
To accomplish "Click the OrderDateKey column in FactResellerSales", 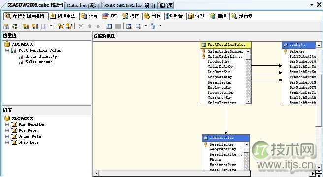I will (221, 67).
